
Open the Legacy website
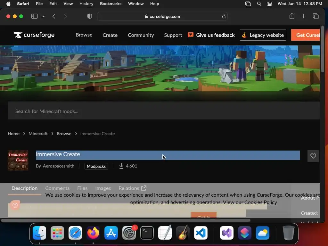pyautogui.click(x=263, y=35)
